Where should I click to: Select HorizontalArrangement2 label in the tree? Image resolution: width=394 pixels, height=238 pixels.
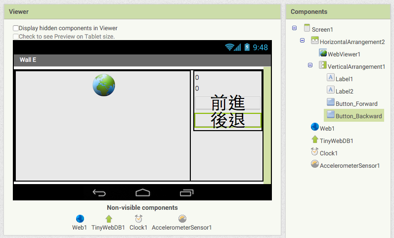pyautogui.click(x=352, y=42)
